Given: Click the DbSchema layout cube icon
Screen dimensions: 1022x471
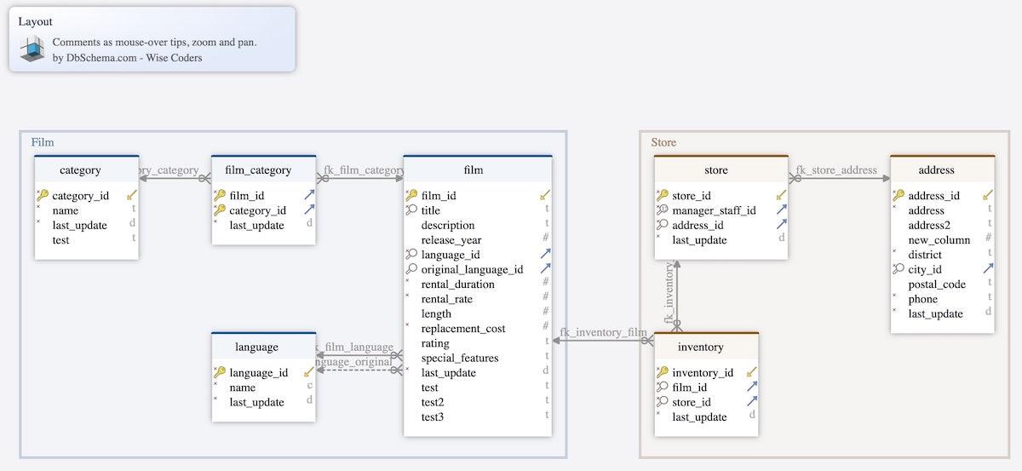Looking at the screenshot, I should [32, 49].
